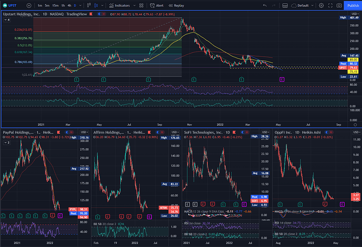Toggle the blue arrow icon in the UPST title
362x247 pixels.
point(99,14)
